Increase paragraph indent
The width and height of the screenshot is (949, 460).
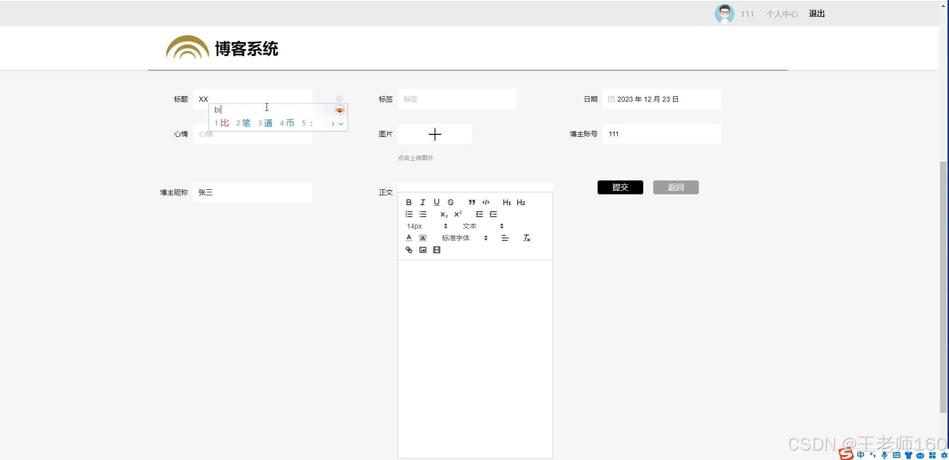click(493, 214)
